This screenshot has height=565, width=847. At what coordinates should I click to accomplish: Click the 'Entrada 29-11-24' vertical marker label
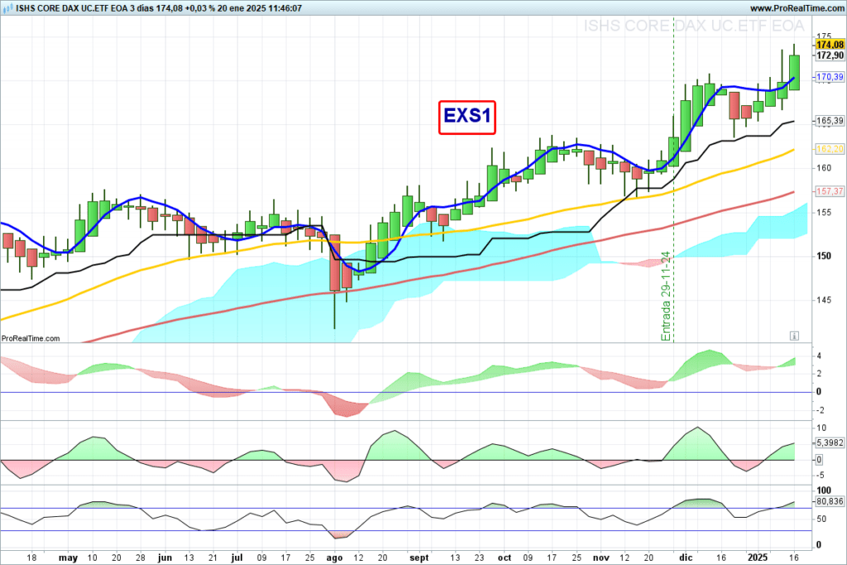pos(666,296)
